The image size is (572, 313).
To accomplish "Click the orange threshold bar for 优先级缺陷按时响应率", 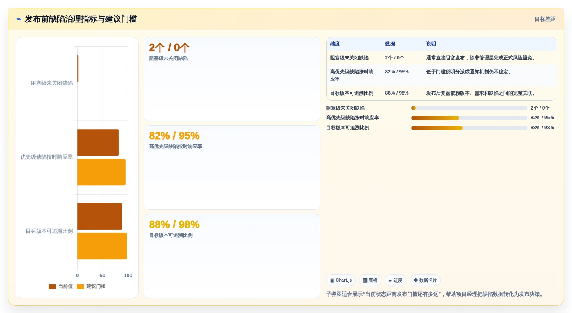I will click(x=101, y=172).
